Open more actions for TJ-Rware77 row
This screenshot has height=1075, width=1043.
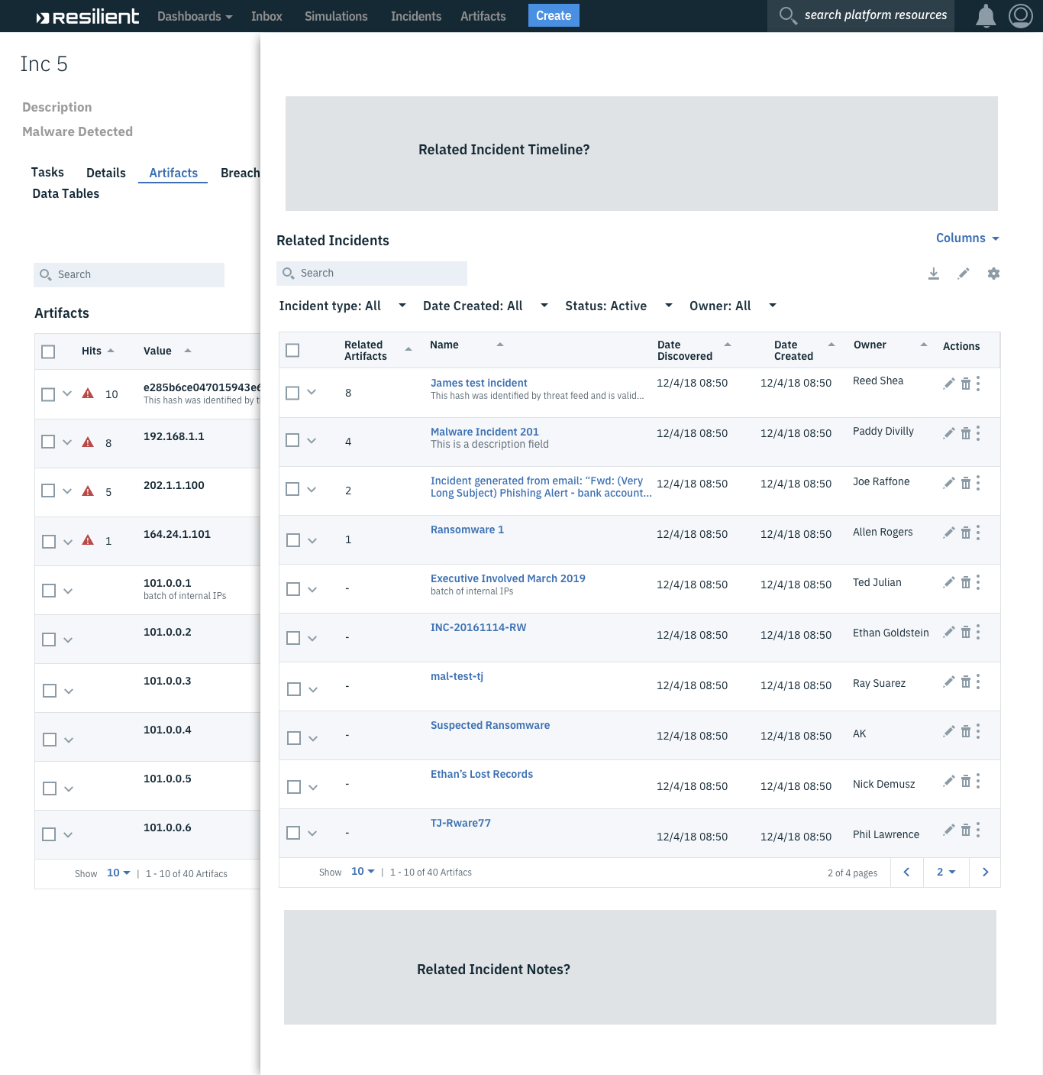(x=978, y=830)
